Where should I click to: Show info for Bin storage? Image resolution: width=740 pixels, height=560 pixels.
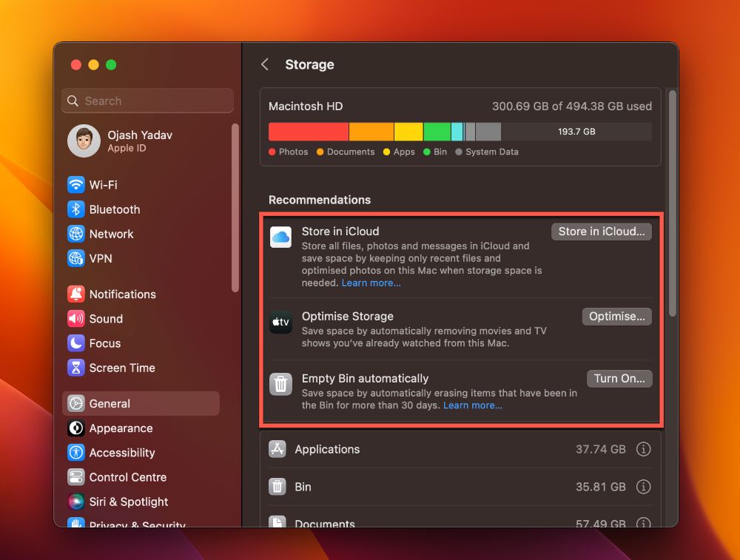(x=643, y=487)
